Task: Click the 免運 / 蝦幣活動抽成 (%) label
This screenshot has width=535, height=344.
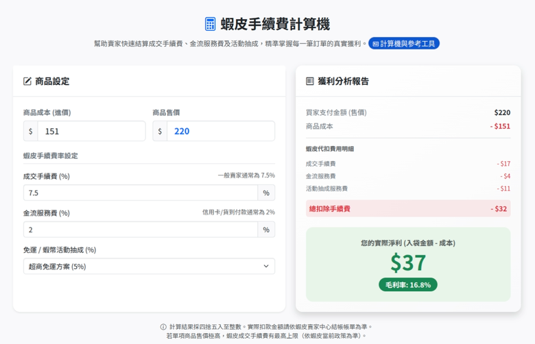Action: 60,250
